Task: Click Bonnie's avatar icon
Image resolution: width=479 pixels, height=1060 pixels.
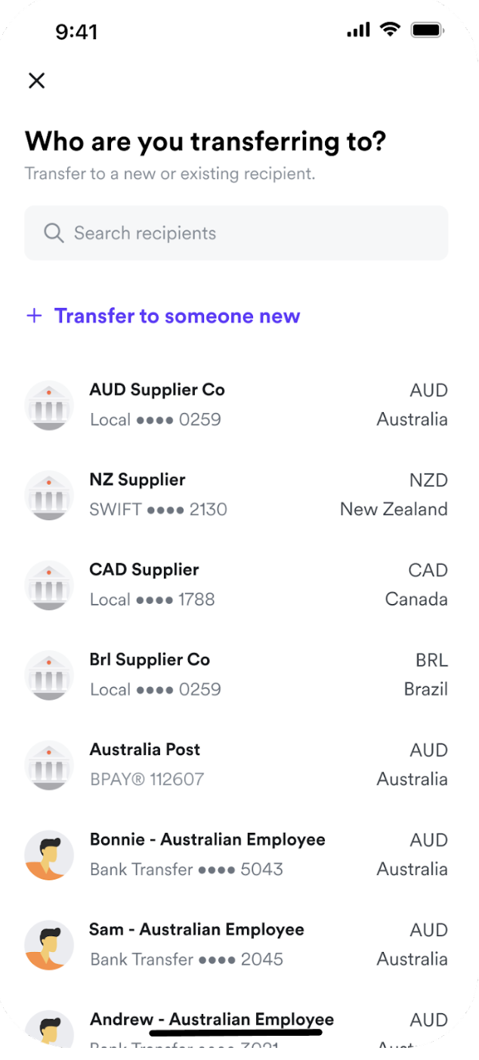Action: pyautogui.click(x=49, y=855)
